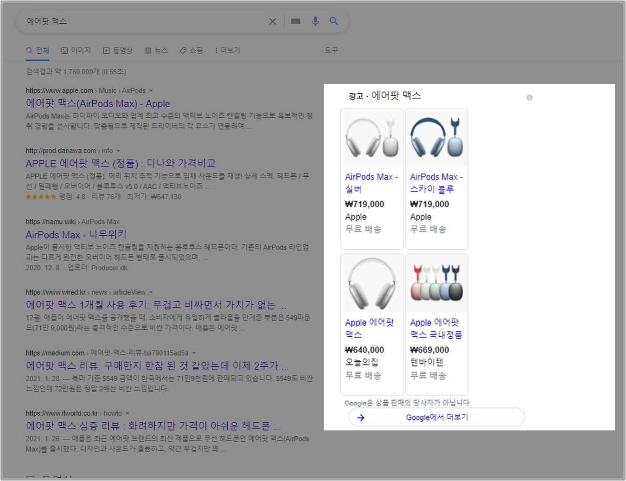Click the info icon on the ad panel
626x481 pixels.
(x=529, y=97)
